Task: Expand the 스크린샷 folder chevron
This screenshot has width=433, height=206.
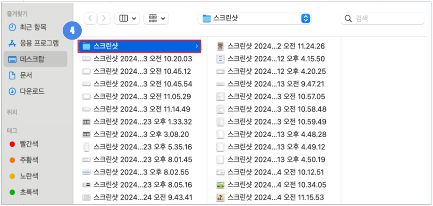Action: tap(196, 46)
